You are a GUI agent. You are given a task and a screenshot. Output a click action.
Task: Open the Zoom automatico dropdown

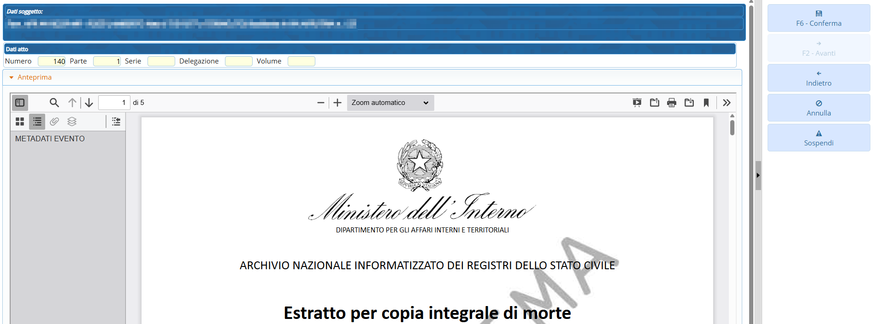[x=390, y=103]
